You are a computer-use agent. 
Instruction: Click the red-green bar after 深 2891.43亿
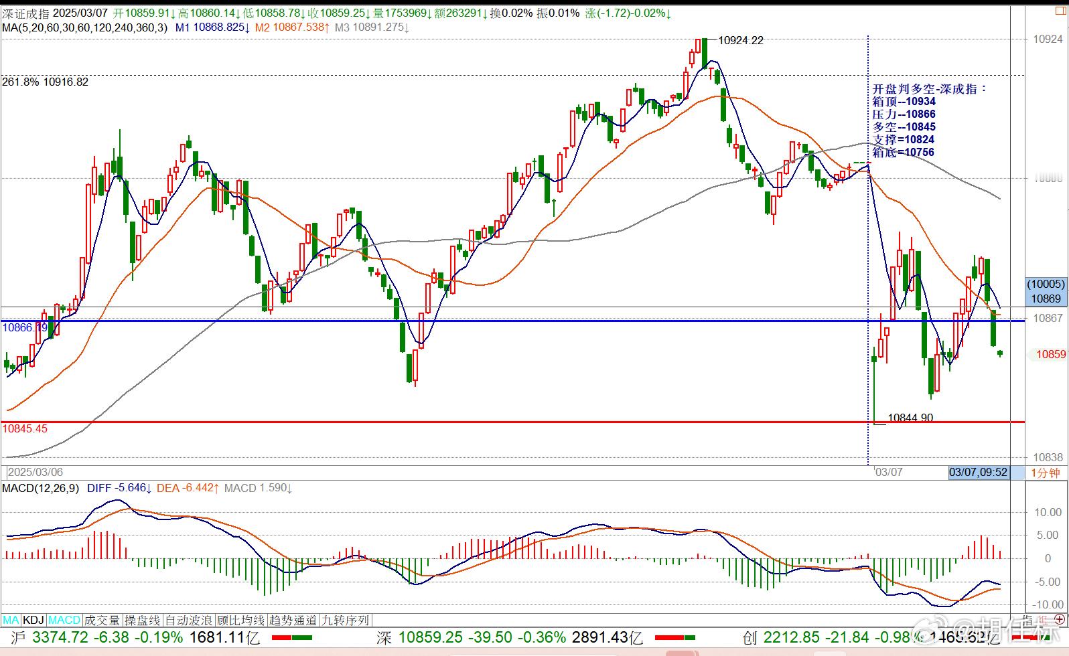click(x=675, y=638)
